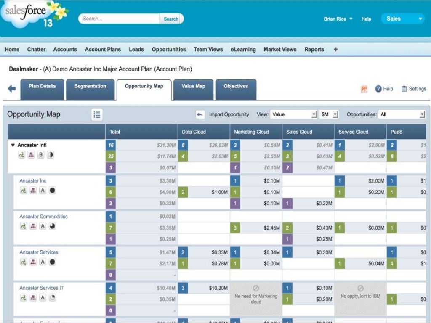Image resolution: width=431 pixels, height=323 pixels.
Task: Switch to the Segmentation tab
Action: 90,90
